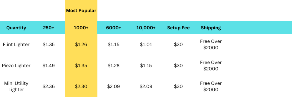This screenshot has width=292, height=97.
Task: Click the 6000+ column header
Action: [114, 28]
